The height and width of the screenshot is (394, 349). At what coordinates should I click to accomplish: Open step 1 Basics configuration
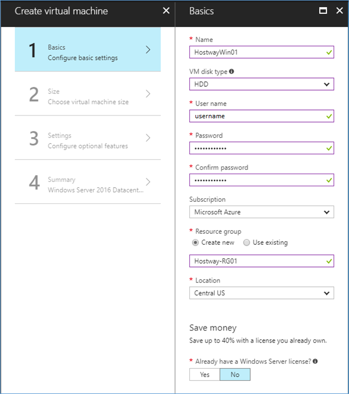88,50
